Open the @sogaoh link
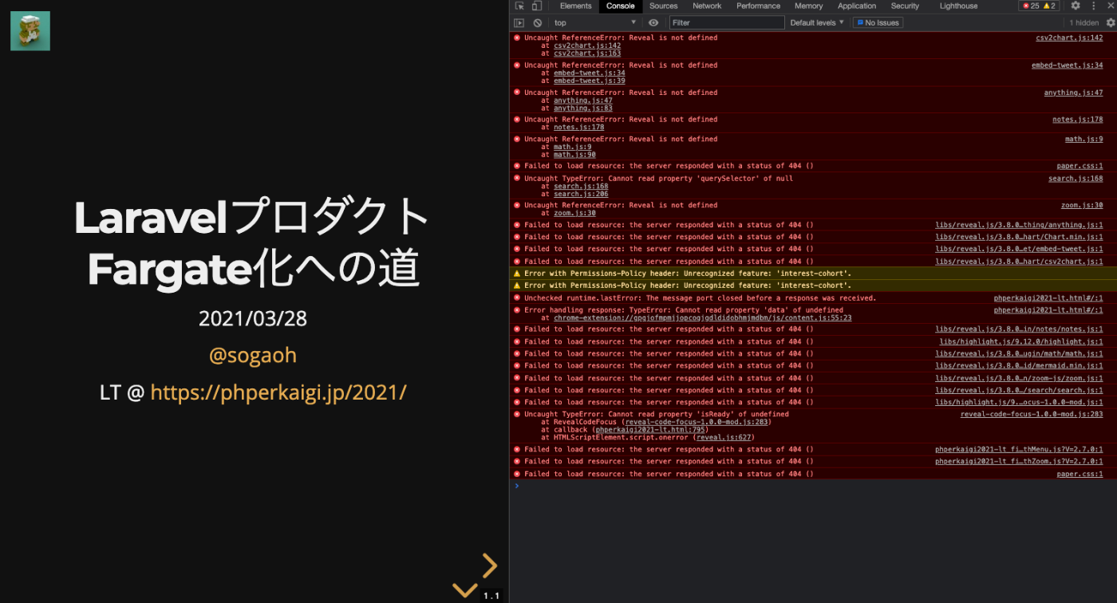 pyautogui.click(x=253, y=355)
